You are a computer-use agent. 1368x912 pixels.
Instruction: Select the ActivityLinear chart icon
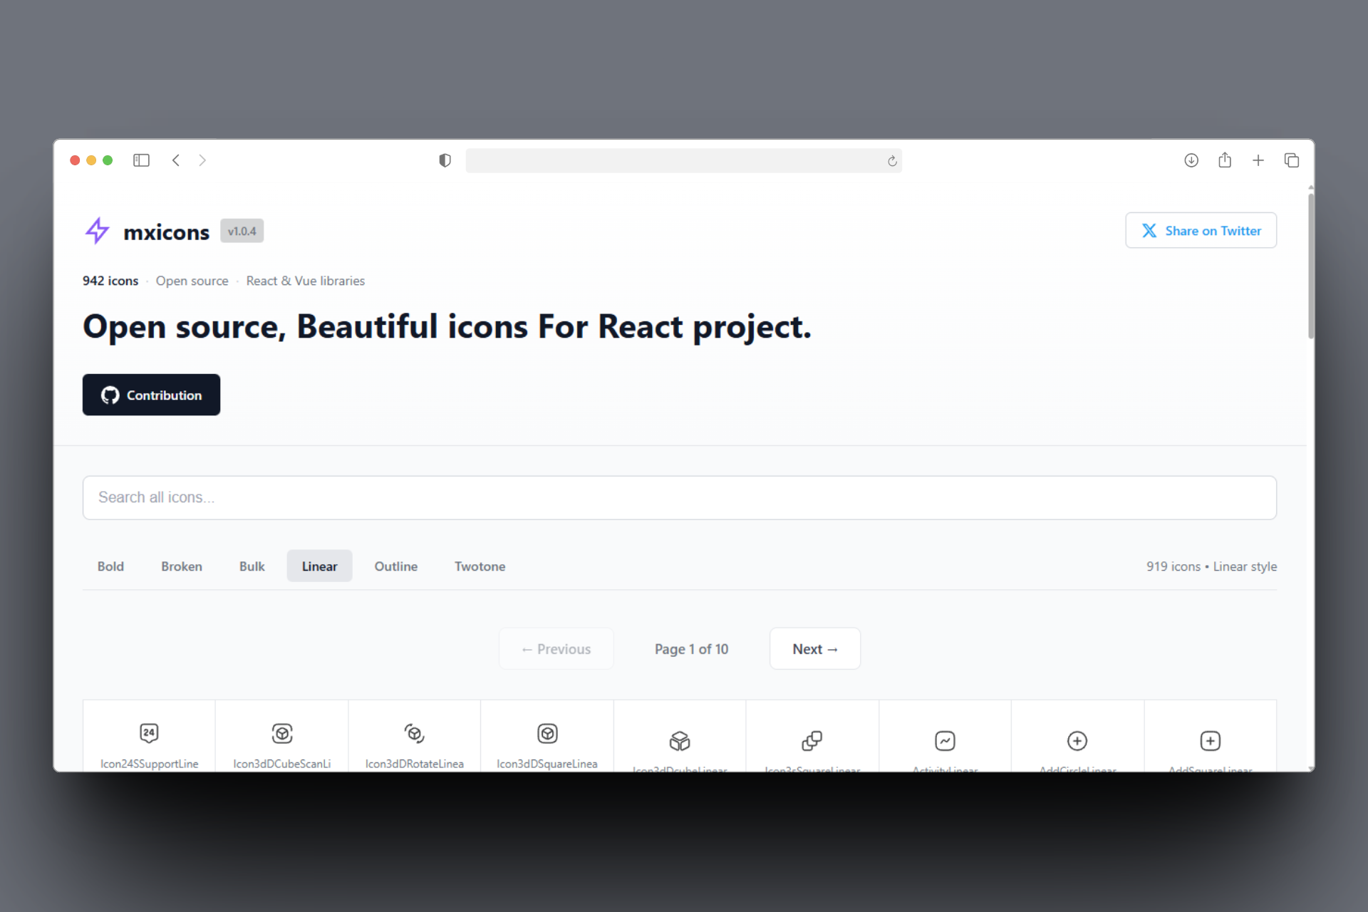945,741
